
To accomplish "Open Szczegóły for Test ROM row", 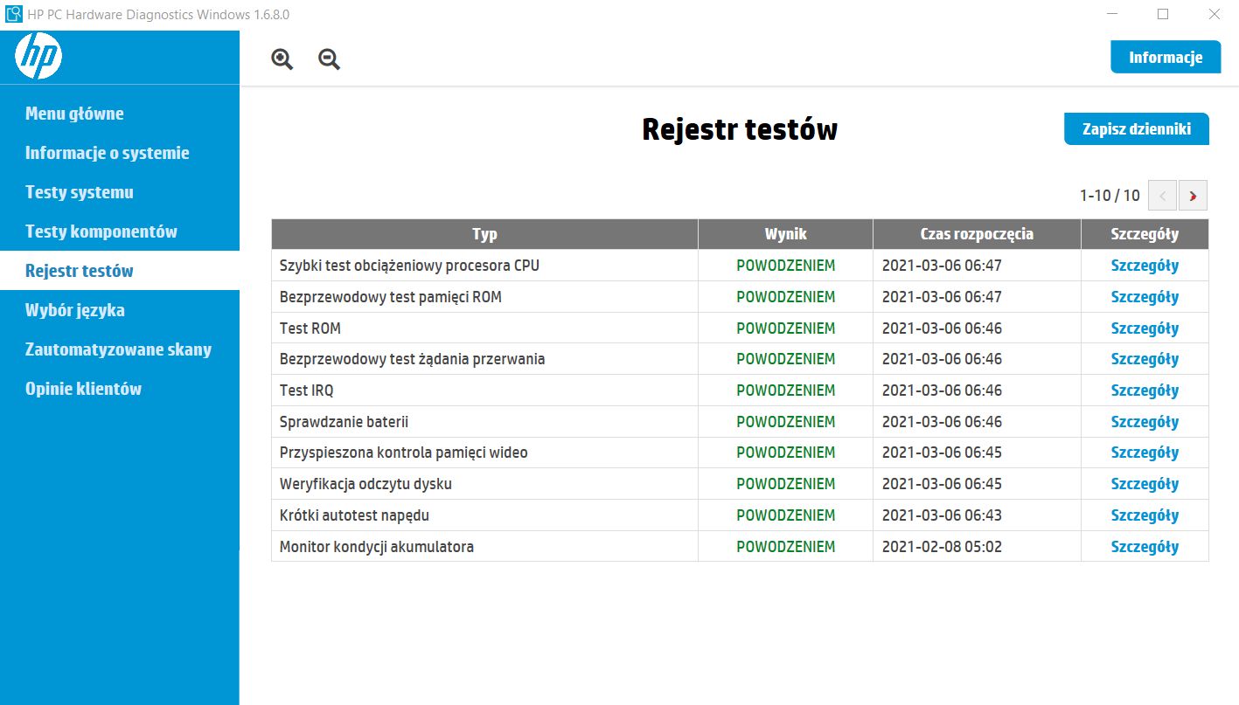I will (1145, 328).
